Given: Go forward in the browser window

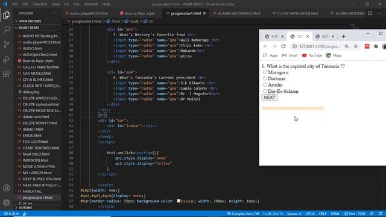Looking at the screenshot, I should (x=274, y=46).
